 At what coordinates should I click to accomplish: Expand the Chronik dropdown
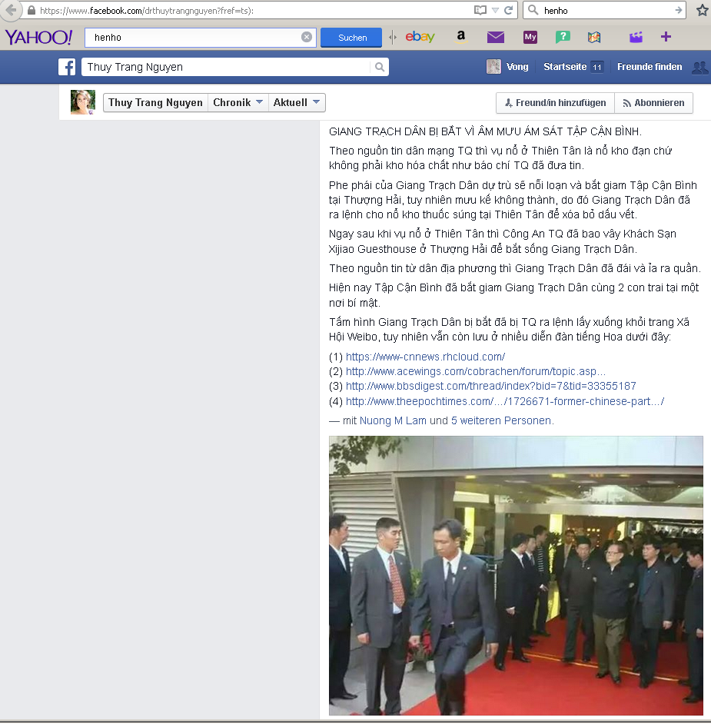(238, 102)
